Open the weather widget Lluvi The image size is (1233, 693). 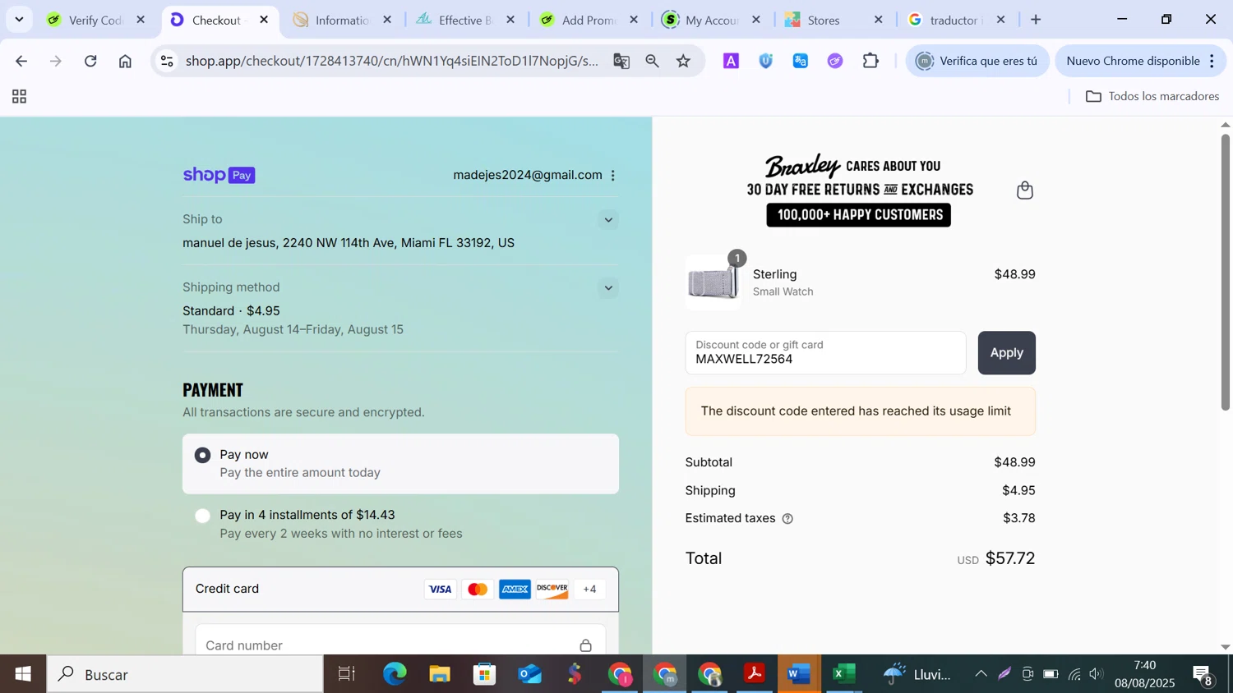coord(917,674)
